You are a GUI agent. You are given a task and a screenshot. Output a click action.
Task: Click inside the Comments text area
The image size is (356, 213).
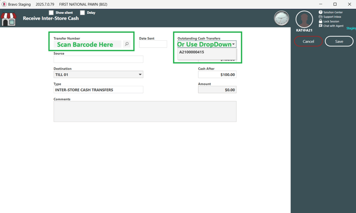click(145, 111)
